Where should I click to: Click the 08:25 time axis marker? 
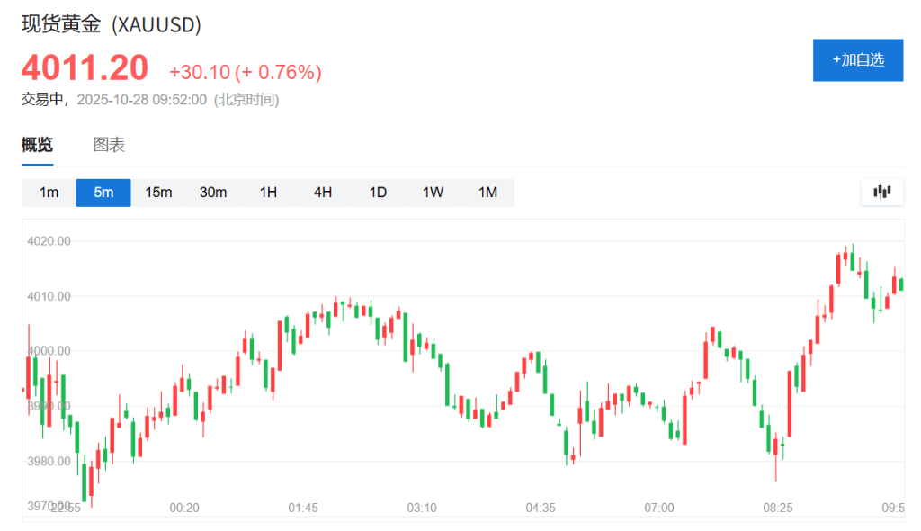coord(778,508)
